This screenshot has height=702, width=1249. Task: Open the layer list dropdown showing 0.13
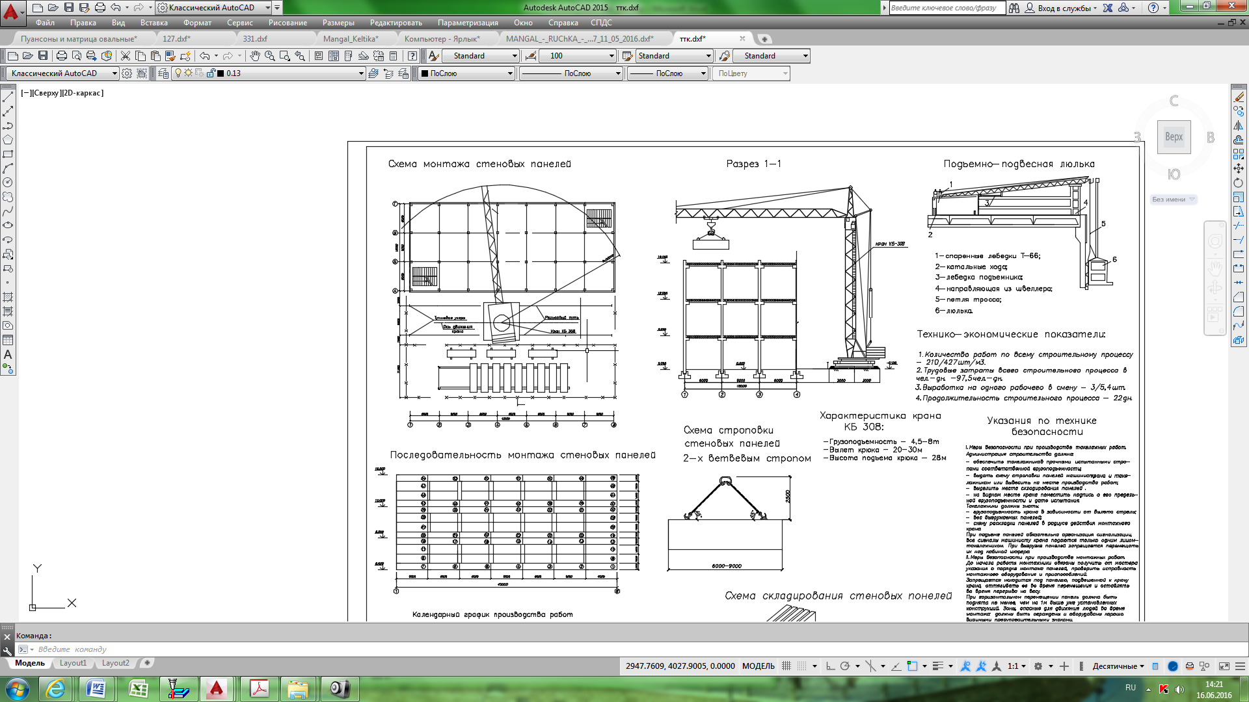pyautogui.click(x=269, y=73)
